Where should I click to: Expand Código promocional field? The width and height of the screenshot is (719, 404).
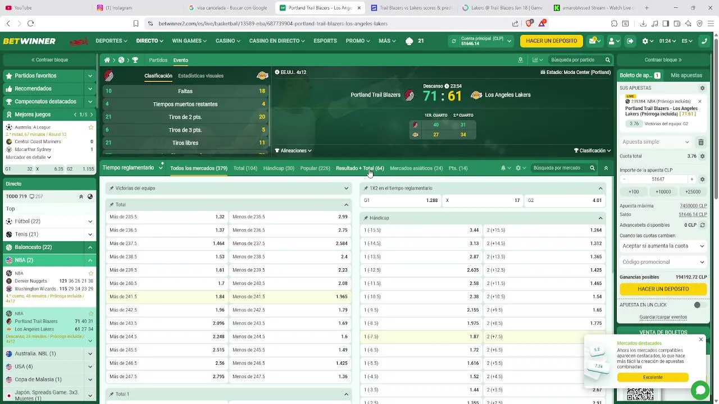pyautogui.click(x=663, y=262)
